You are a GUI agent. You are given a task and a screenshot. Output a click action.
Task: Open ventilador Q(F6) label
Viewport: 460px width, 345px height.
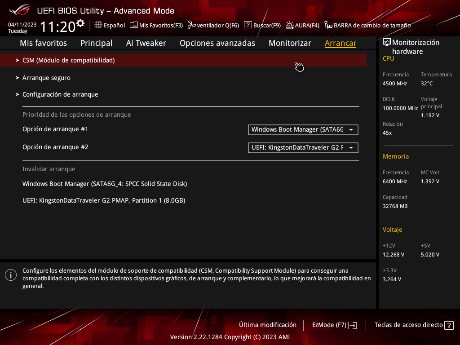218,25
